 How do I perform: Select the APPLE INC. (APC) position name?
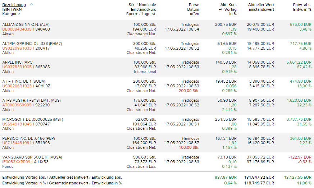coord(20,62)
